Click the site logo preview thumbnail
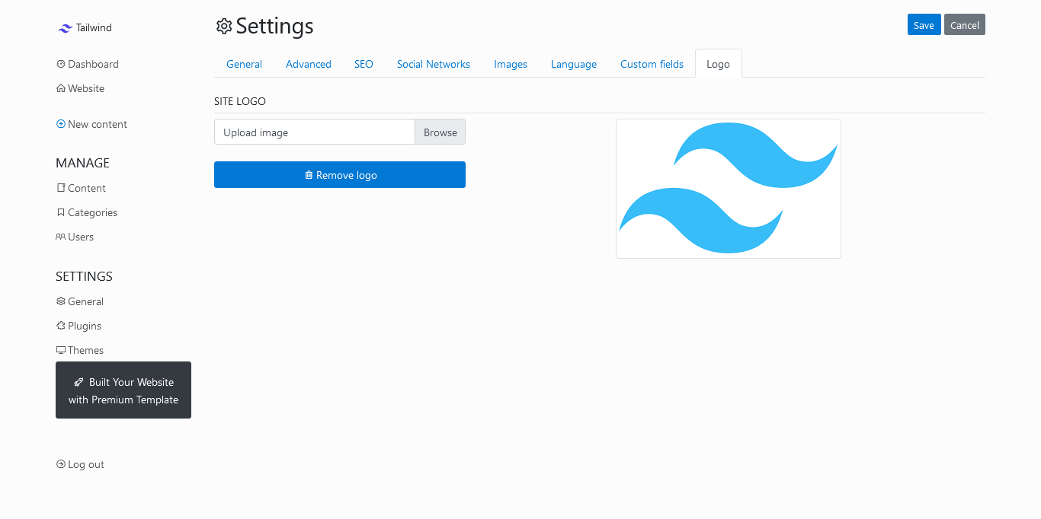The height and width of the screenshot is (519, 1041). click(728, 188)
